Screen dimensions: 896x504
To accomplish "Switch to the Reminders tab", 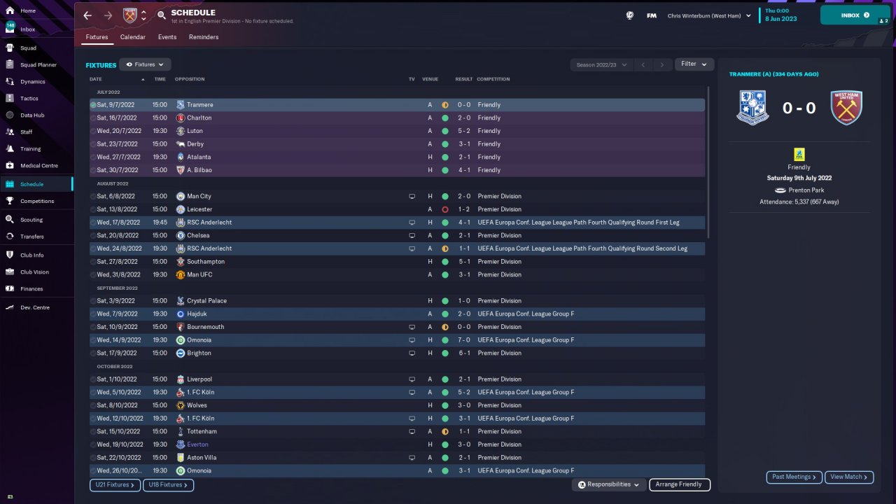I will [x=204, y=37].
